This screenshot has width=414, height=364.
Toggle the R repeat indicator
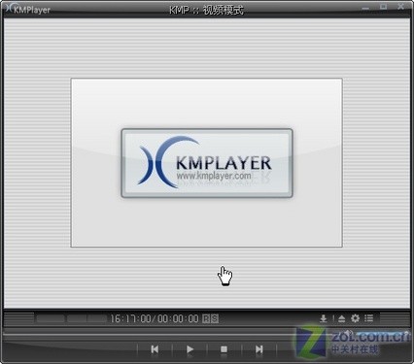(206, 318)
